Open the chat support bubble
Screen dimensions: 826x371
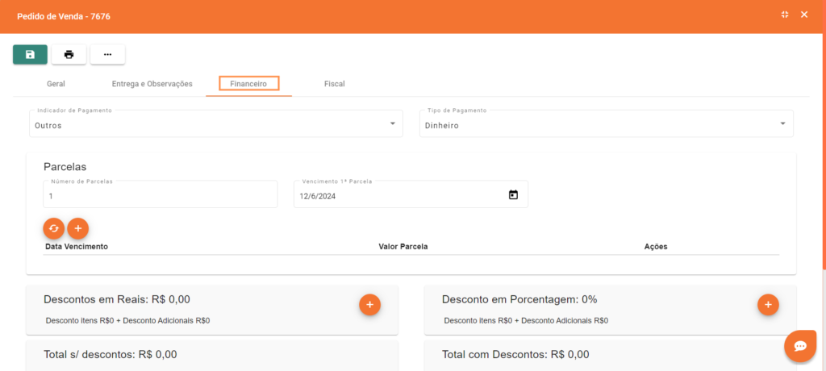pos(800,345)
